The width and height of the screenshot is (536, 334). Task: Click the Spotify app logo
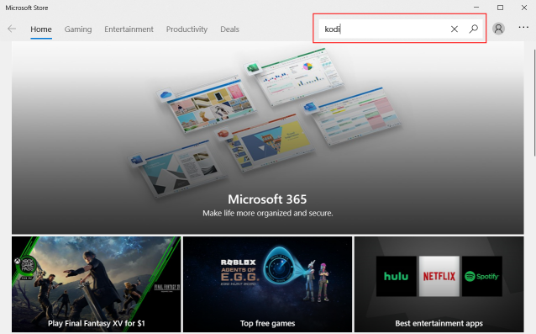[x=482, y=276]
